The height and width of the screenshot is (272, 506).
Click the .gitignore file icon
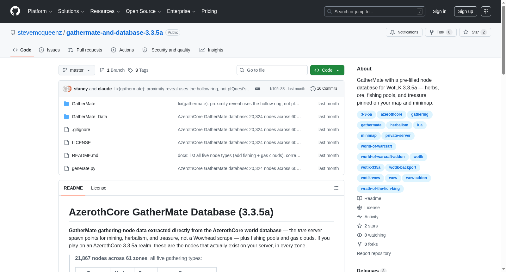66,130
